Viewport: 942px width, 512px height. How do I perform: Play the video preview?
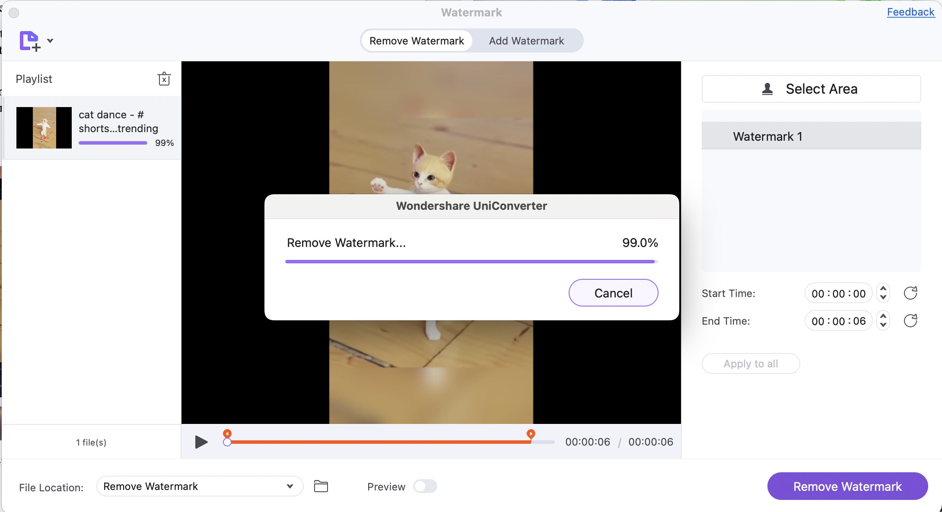coord(201,442)
